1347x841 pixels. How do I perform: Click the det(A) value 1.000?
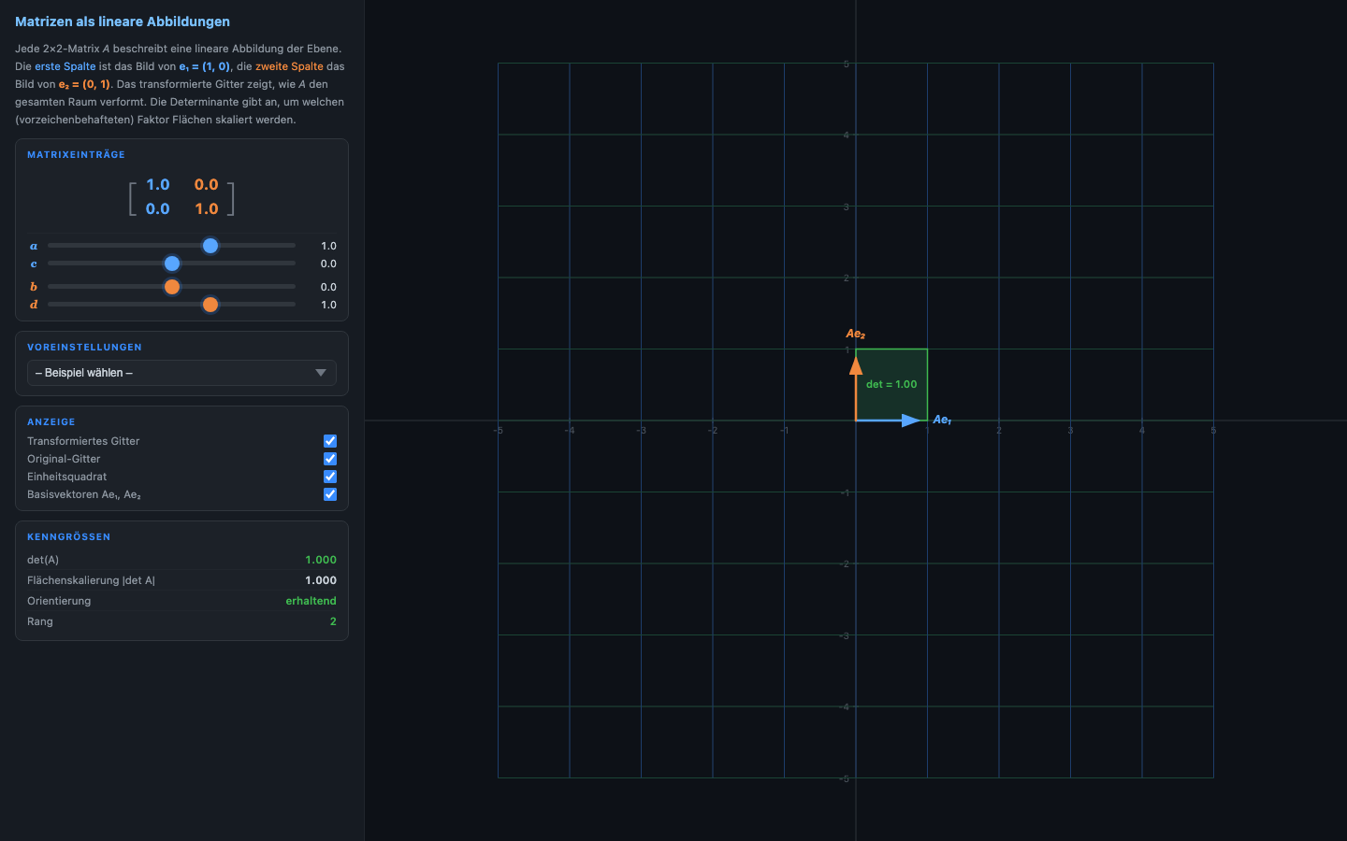(x=321, y=560)
